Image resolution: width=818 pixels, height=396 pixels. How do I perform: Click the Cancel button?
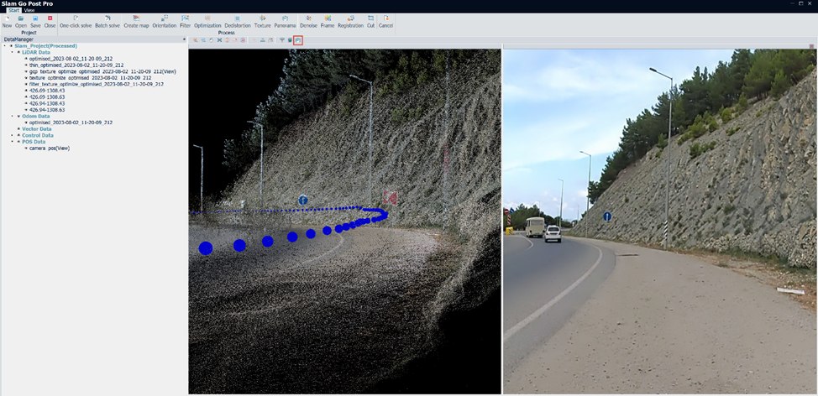point(385,21)
